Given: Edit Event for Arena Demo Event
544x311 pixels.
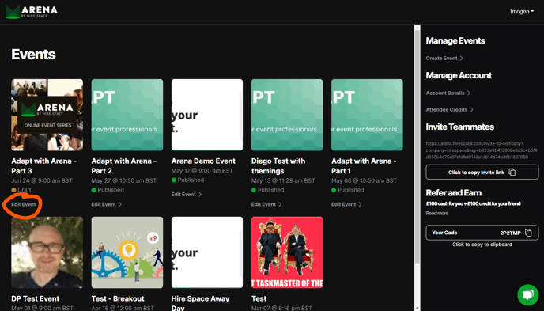Looking at the screenshot, I should (x=187, y=195).
